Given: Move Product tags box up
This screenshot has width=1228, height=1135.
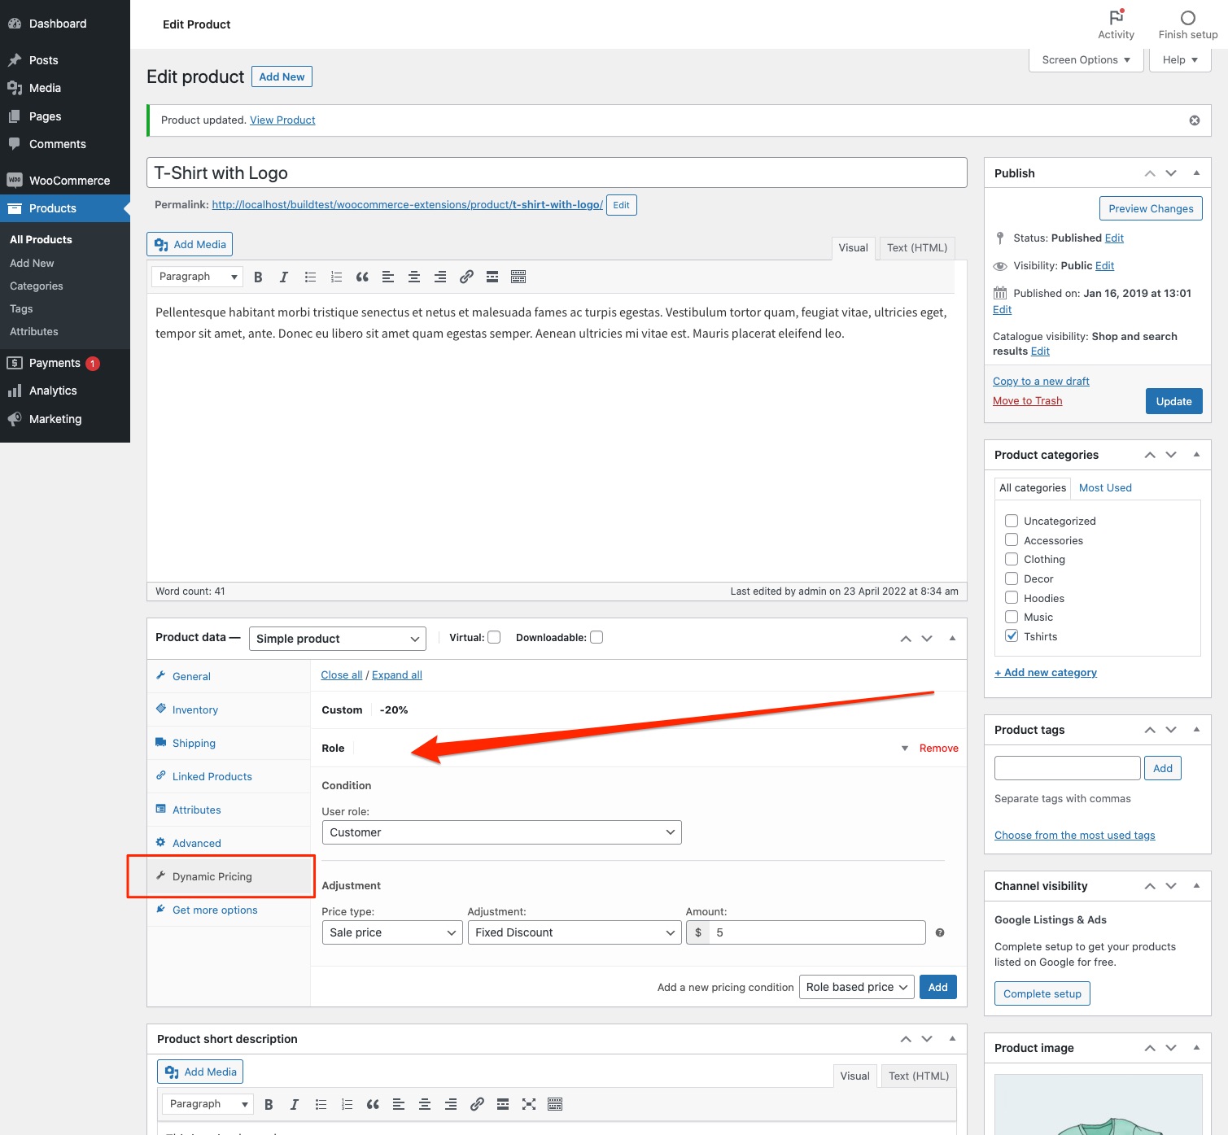Looking at the screenshot, I should 1150,730.
